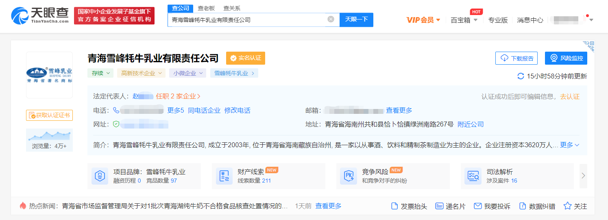Open 和竞争对手的纠纷 text

[384, 181]
